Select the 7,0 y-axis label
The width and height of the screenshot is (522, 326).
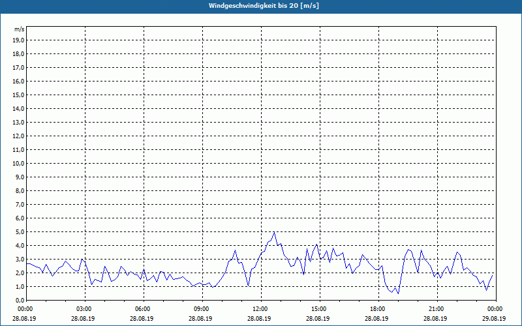(x=20, y=204)
